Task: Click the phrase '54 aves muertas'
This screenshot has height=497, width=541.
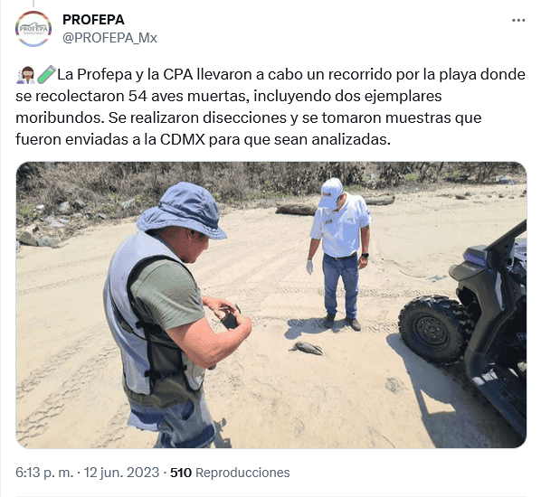Action: 188,96
